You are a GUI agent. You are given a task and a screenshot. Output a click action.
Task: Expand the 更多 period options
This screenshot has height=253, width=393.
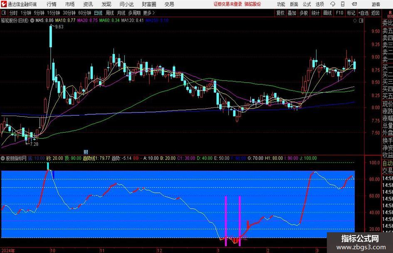[149, 13]
